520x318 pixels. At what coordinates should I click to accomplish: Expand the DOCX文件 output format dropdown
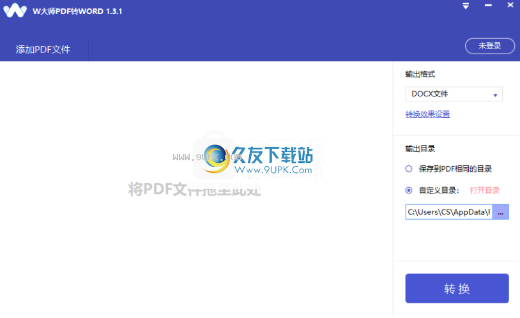pyautogui.click(x=454, y=94)
